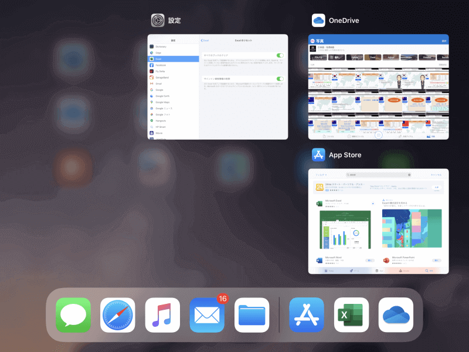Select Edge in the Settings sidebar
Viewport: 469px width, 352px height.
coord(173,53)
